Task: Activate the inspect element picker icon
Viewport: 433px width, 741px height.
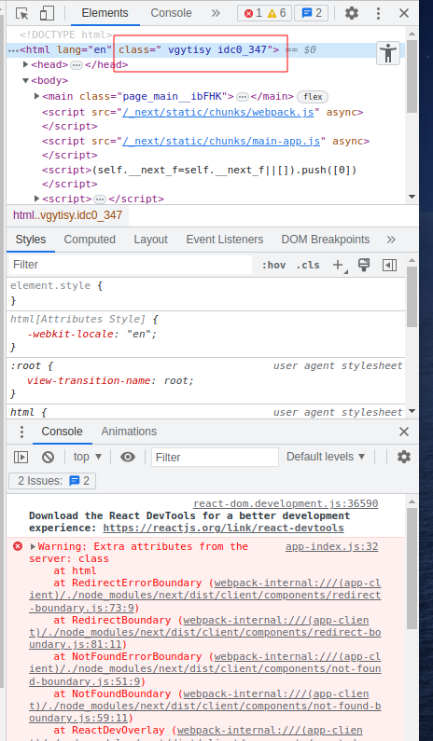Action: click(21, 13)
